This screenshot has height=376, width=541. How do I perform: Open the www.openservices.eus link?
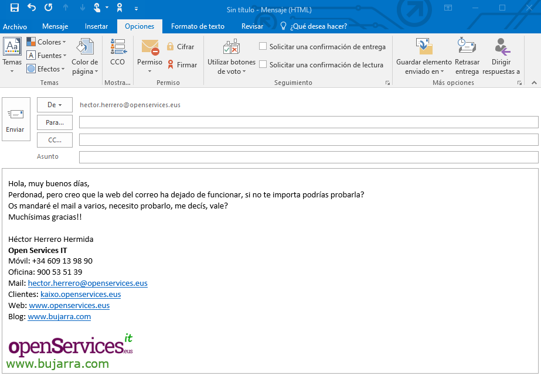pos(69,305)
